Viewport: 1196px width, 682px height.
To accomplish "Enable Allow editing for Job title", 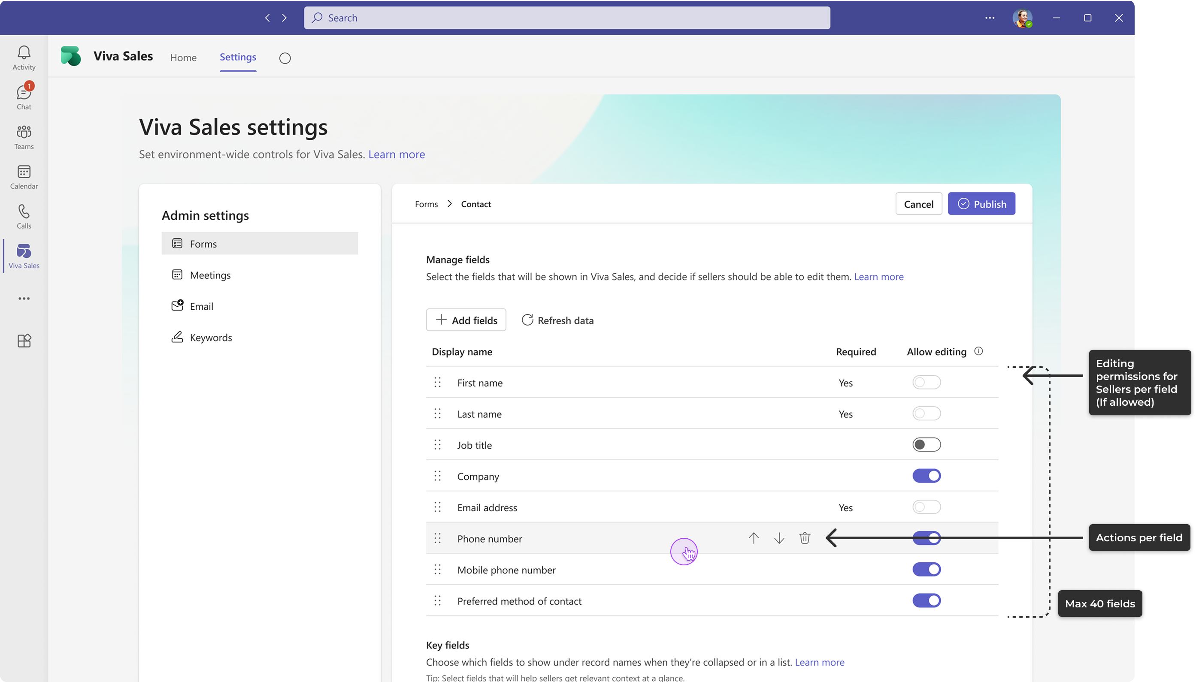I will click(x=926, y=444).
